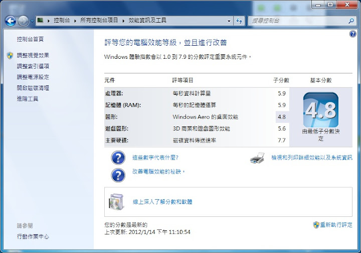Open 開啟磁碟清理 link

[33, 88]
